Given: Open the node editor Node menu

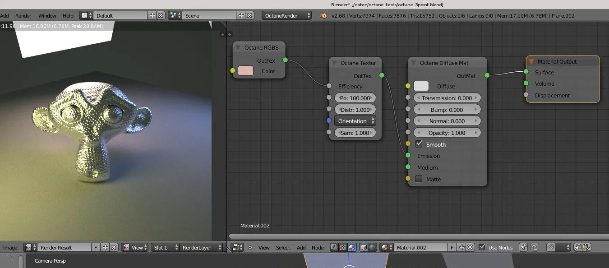Looking at the screenshot, I should click(x=318, y=247).
